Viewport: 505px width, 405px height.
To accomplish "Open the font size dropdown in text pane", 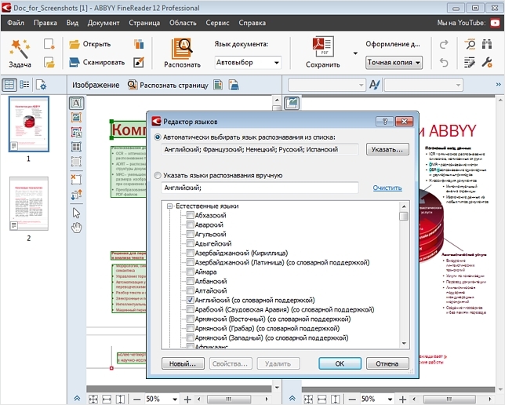I will [x=423, y=85].
